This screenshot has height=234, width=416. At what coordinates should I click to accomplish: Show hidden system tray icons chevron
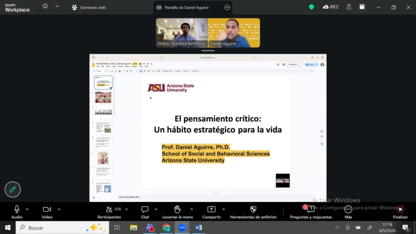click(337, 227)
